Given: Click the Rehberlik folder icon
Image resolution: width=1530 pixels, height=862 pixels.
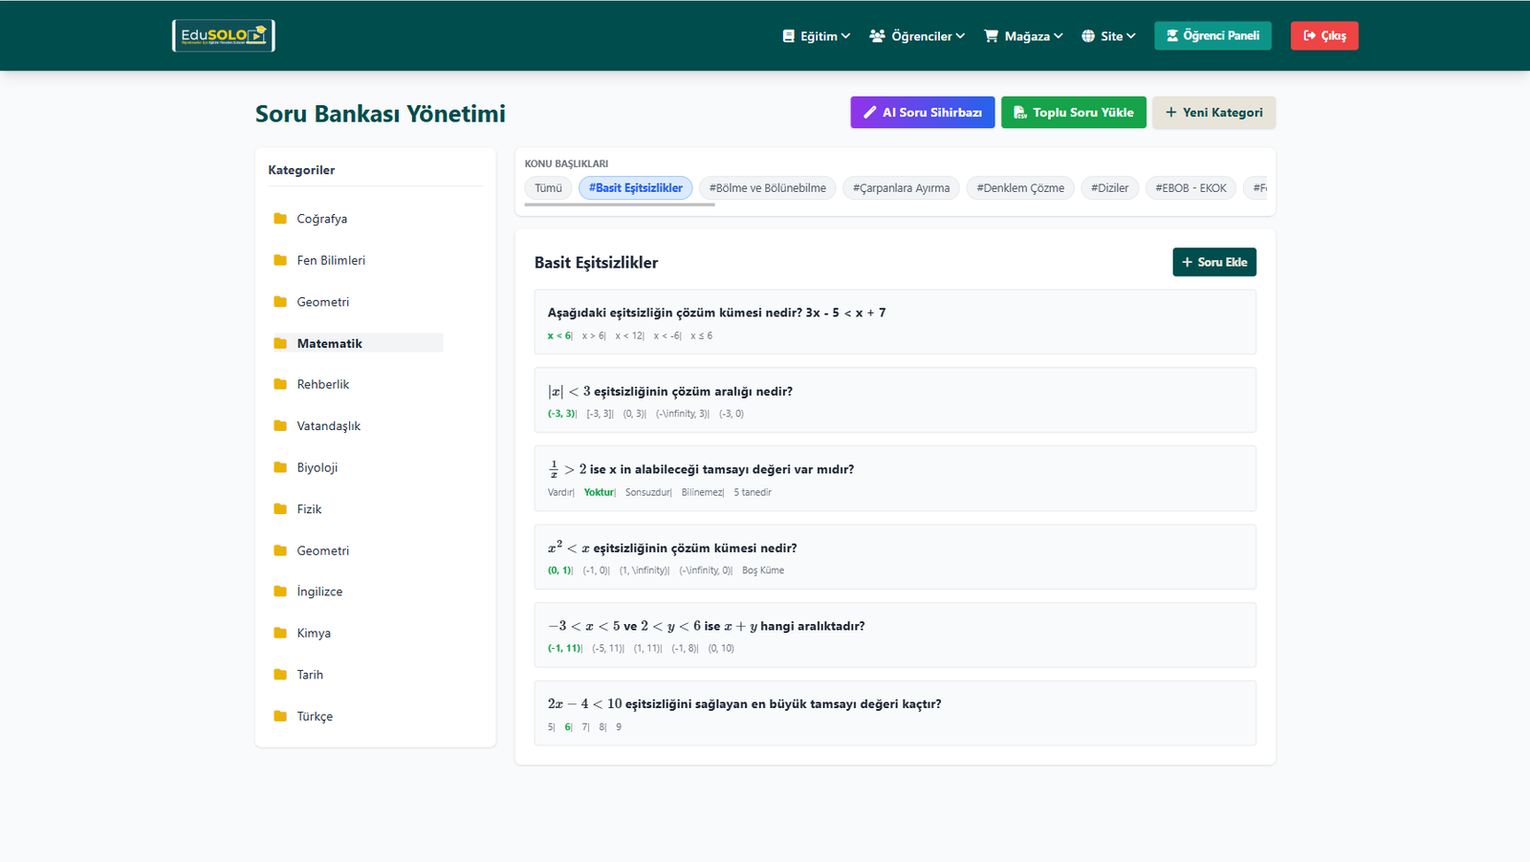Looking at the screenshot, I should (x=280, y=384).
